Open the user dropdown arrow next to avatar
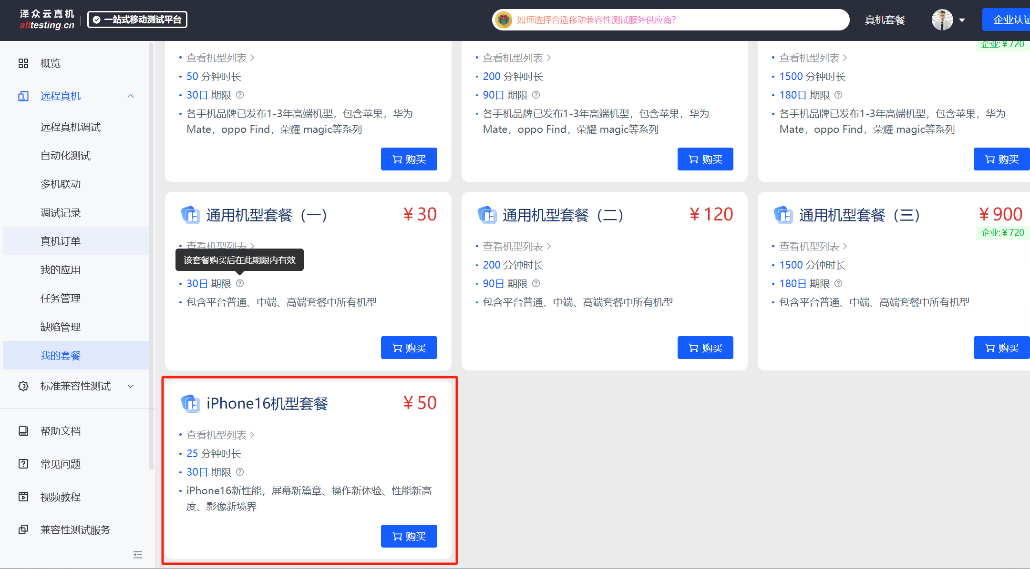This screenshot has width=1030, height=569. pyautogui.click(x=962, y=20)
